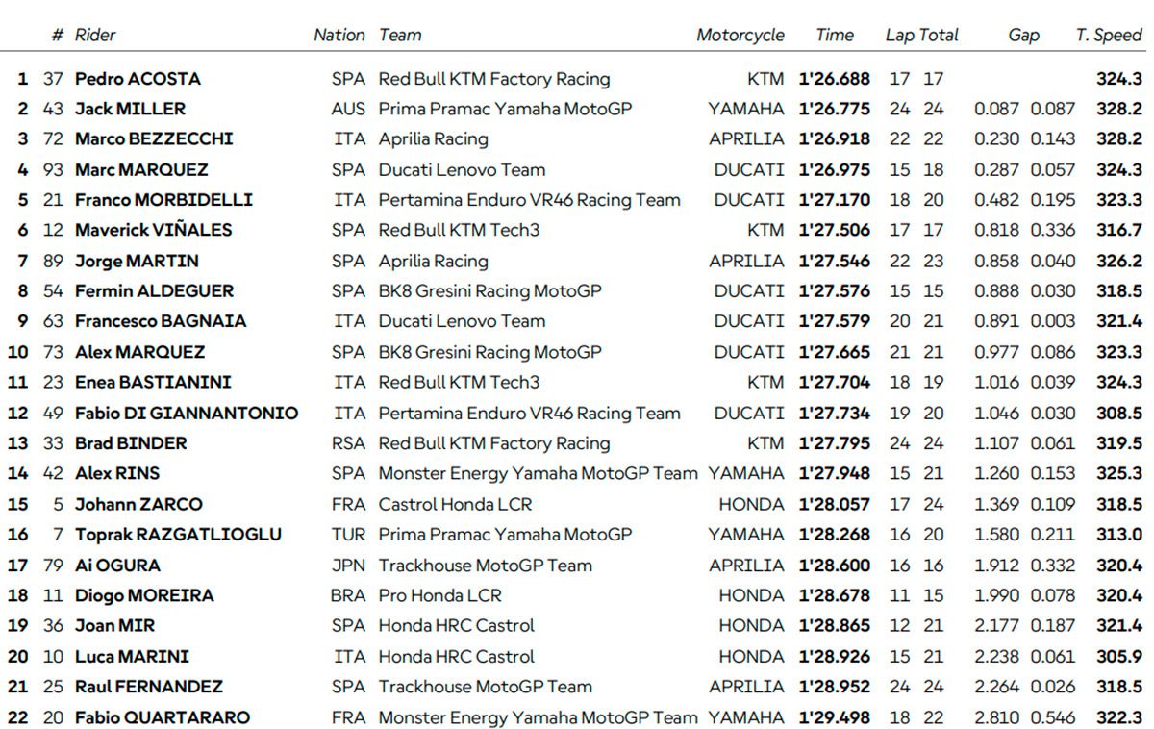Image resolution: width=1154 pixels, height=729 pixels.
Task: Click the Nation column header
Action: pyautogui.click(x=339, y=35)
